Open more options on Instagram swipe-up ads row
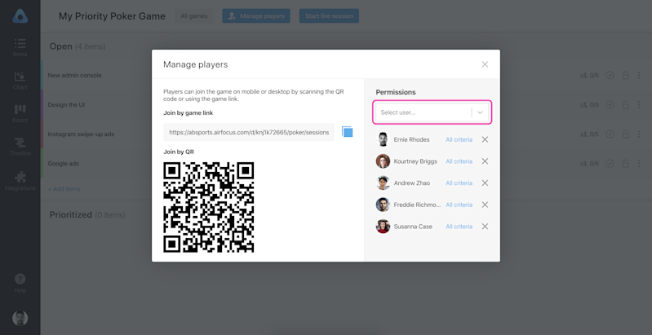This screenshot has width=652, height=335. pyautogui.click(x=639, y=134)
